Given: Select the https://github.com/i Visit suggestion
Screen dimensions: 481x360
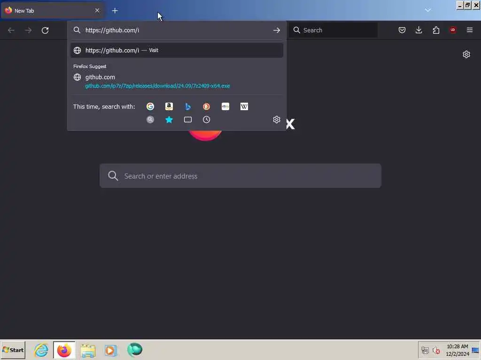Looking at the screenshot, I should [x=177, y=50].
